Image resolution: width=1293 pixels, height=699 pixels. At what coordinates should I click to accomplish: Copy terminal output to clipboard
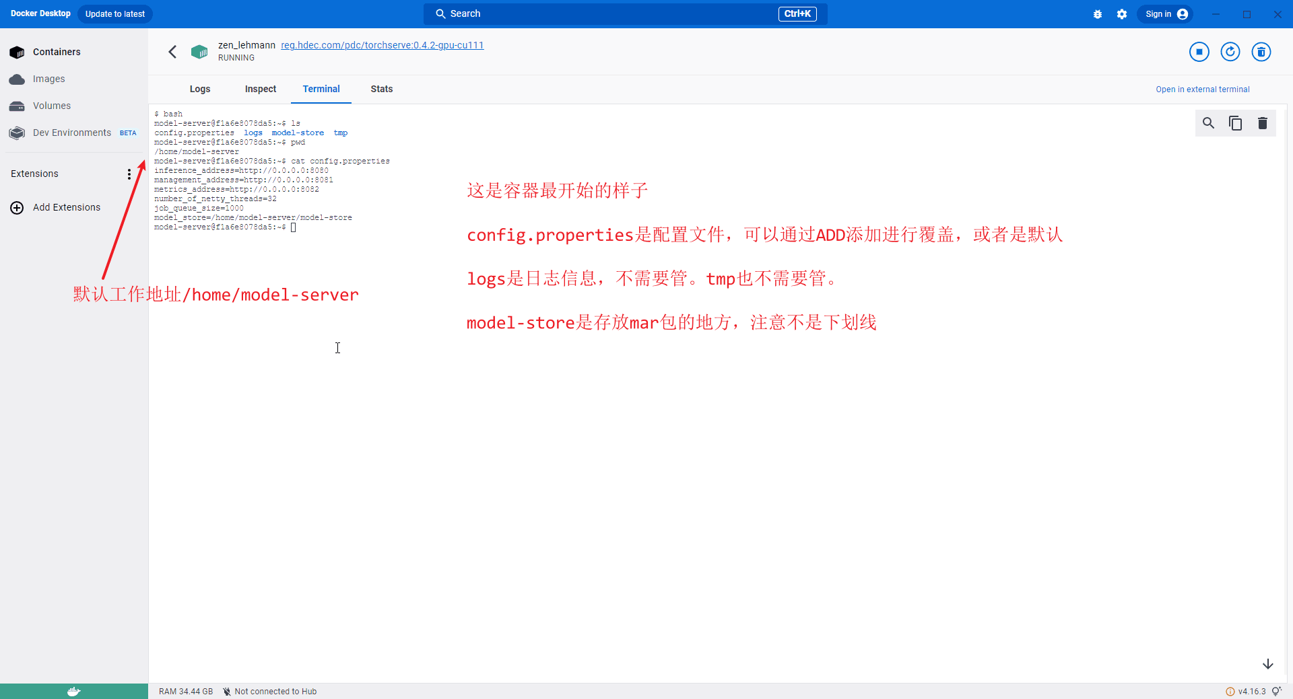click(1235, 123)
